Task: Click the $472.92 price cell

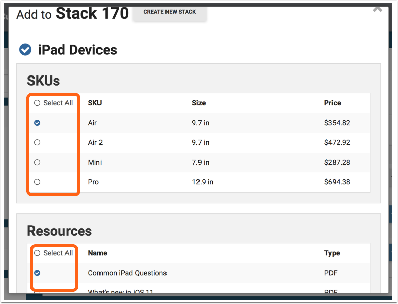Action: (x=337, y=142)
